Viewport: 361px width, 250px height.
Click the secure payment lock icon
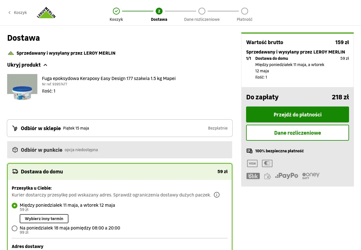coord(250,151)
